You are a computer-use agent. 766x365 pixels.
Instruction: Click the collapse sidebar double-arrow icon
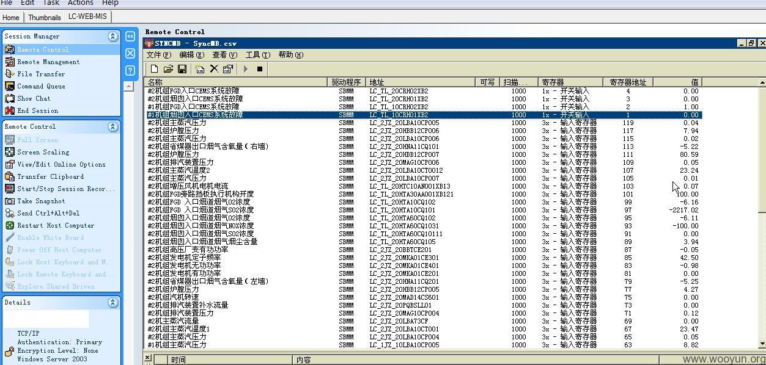(x=130, y=37)
